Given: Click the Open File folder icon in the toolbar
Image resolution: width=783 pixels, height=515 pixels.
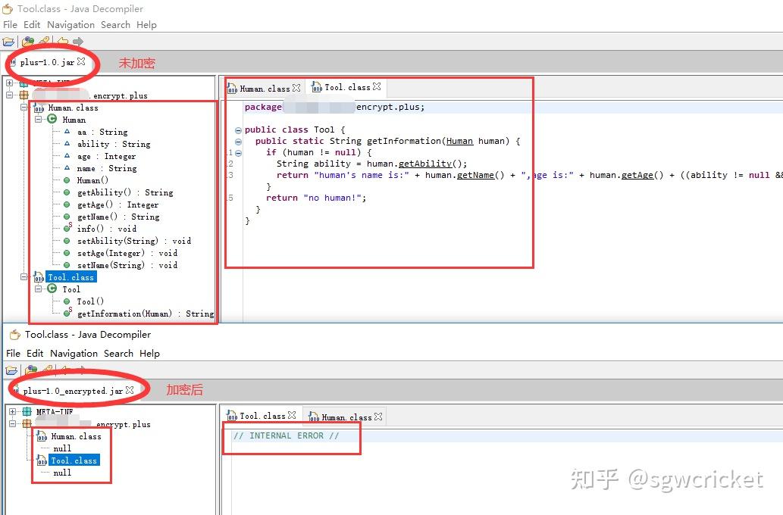Looking at the screenshot, I should [x=8, y=42].
